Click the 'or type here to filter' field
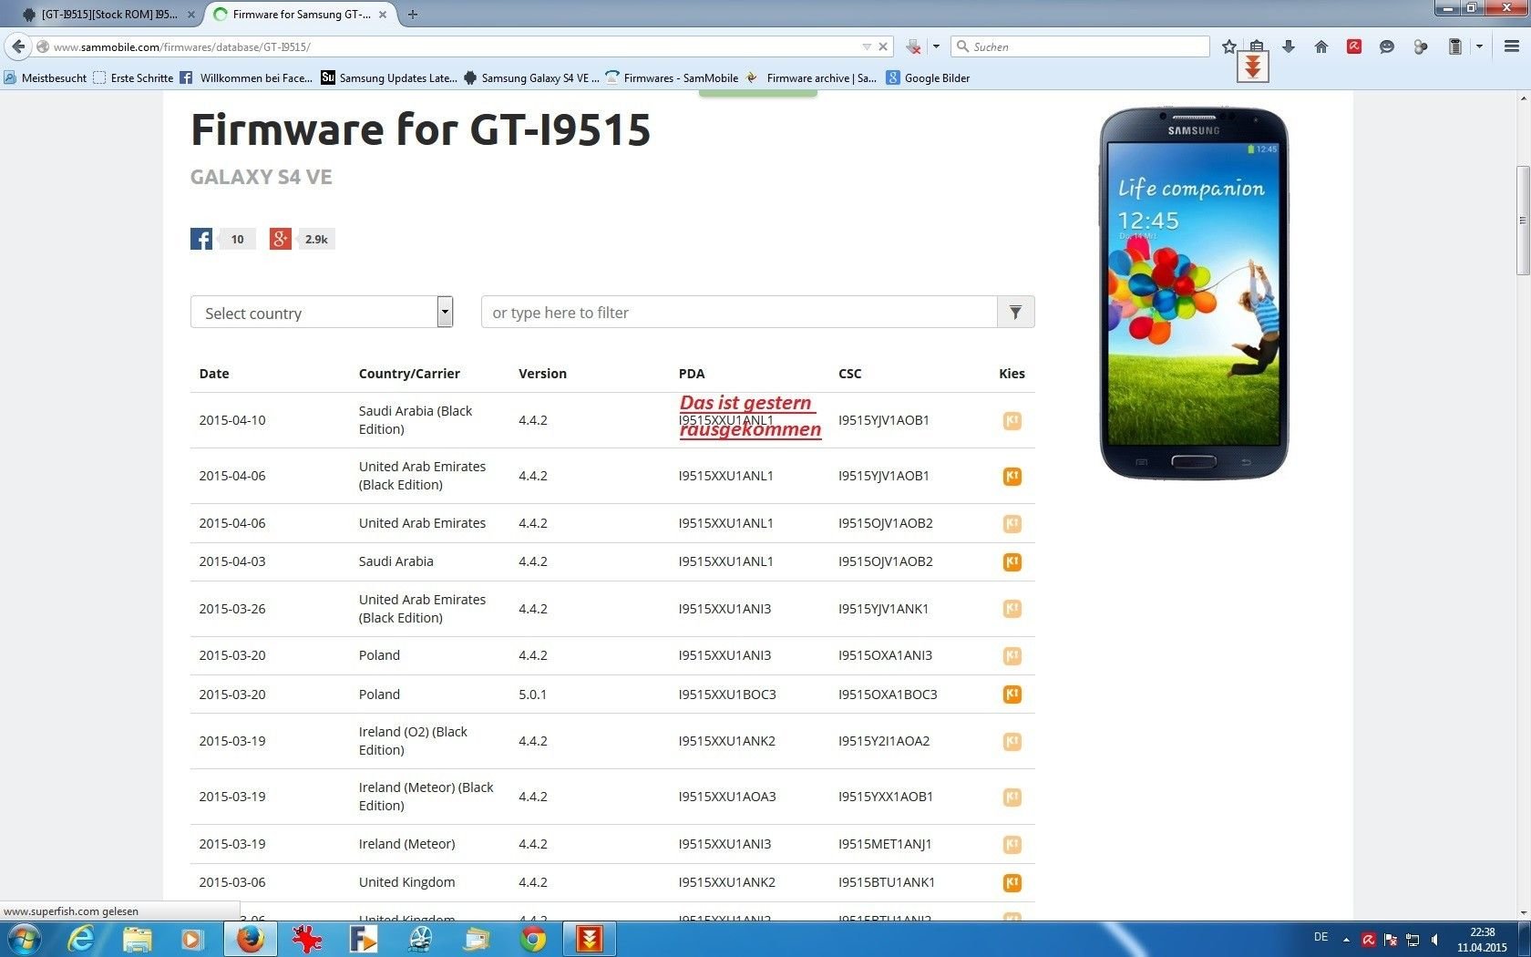The height and width of the screenshot is (957, 1531). (x=739, y=313)
